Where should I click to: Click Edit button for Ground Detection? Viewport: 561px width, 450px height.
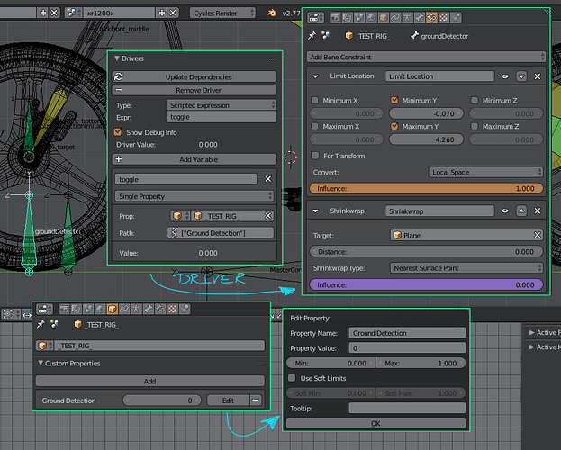pyautogui.click(x=228, y=400)
